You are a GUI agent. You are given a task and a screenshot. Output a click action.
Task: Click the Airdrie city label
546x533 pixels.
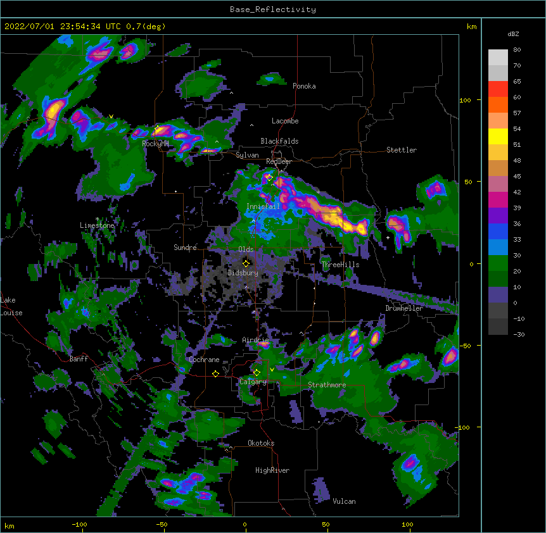[256, 340]
